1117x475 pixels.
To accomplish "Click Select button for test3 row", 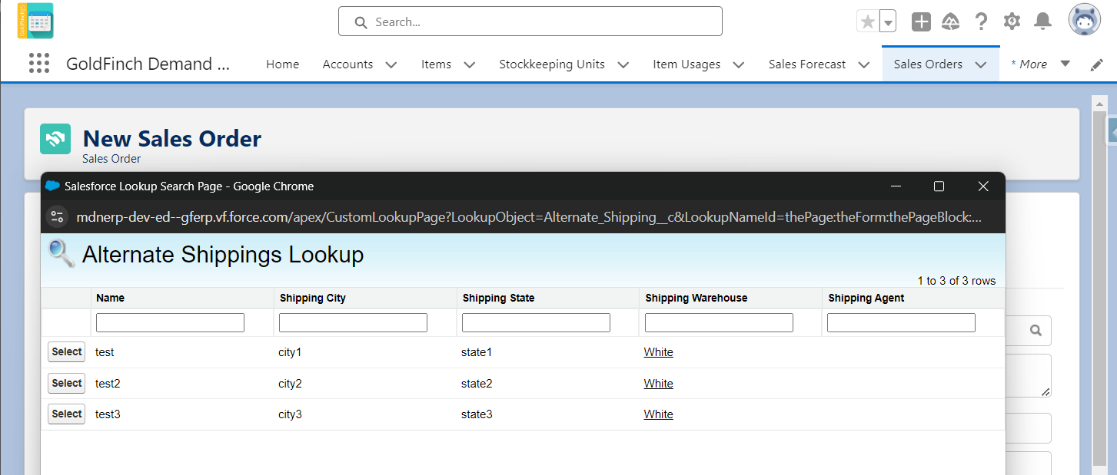I will (66, 414).
